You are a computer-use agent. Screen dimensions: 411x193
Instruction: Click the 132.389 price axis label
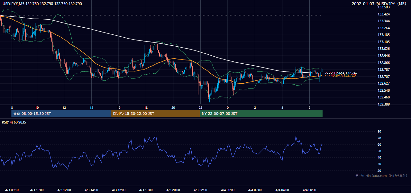384,104
